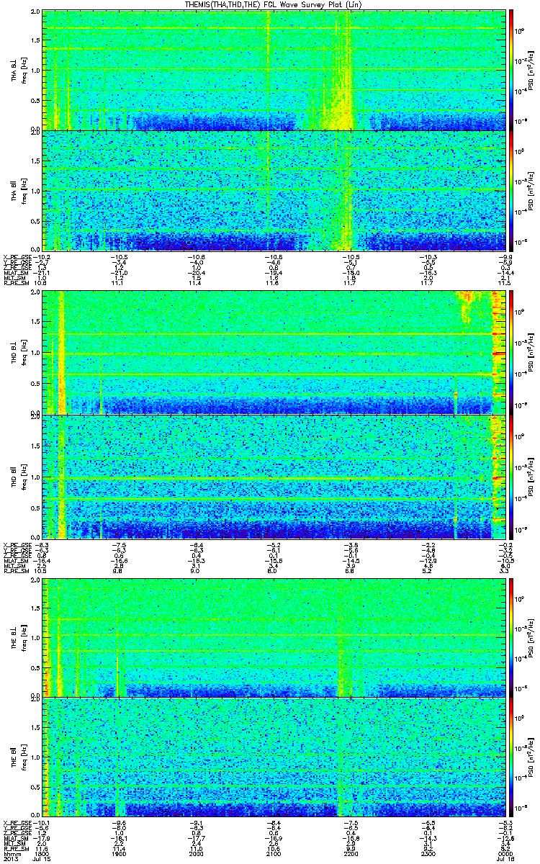Image resolution: width=540 pixels, height=864 pixels.
Task: Click the THA B∥ panel PSD color bar
Action: pos(510,190)
